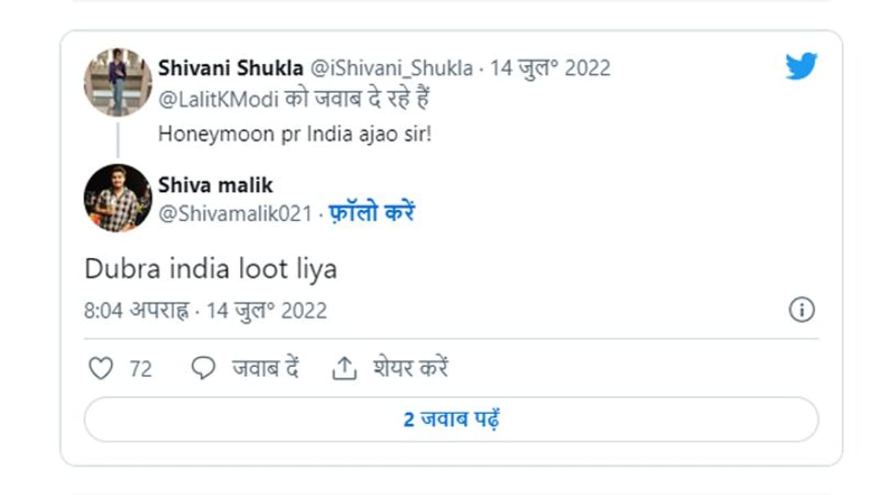
Task: Click the Twitter bird logo
Action: 801,67
